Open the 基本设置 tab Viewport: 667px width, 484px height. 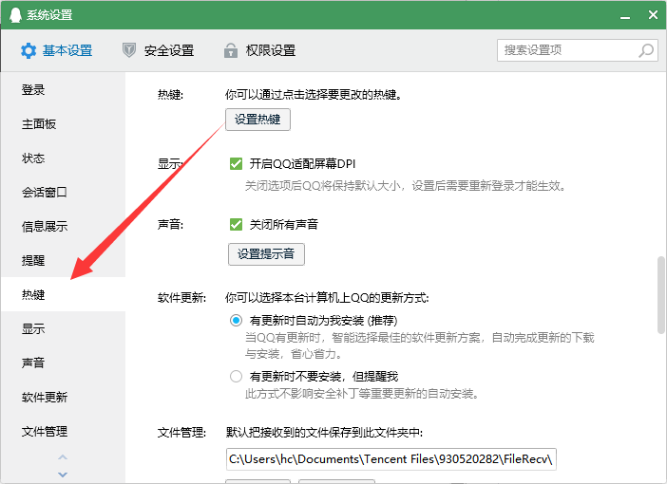point(57,50)
